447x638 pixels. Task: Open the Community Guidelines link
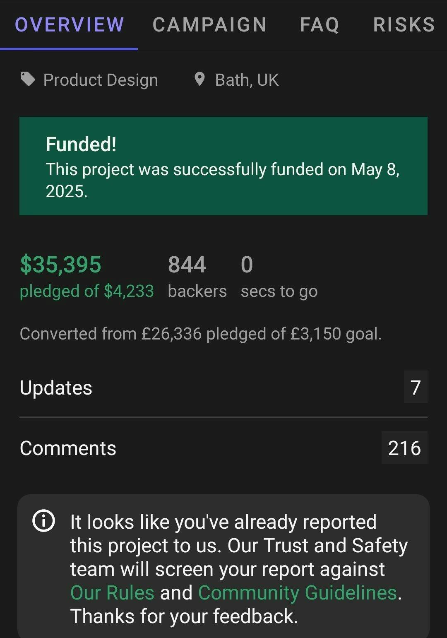(298, 592)
